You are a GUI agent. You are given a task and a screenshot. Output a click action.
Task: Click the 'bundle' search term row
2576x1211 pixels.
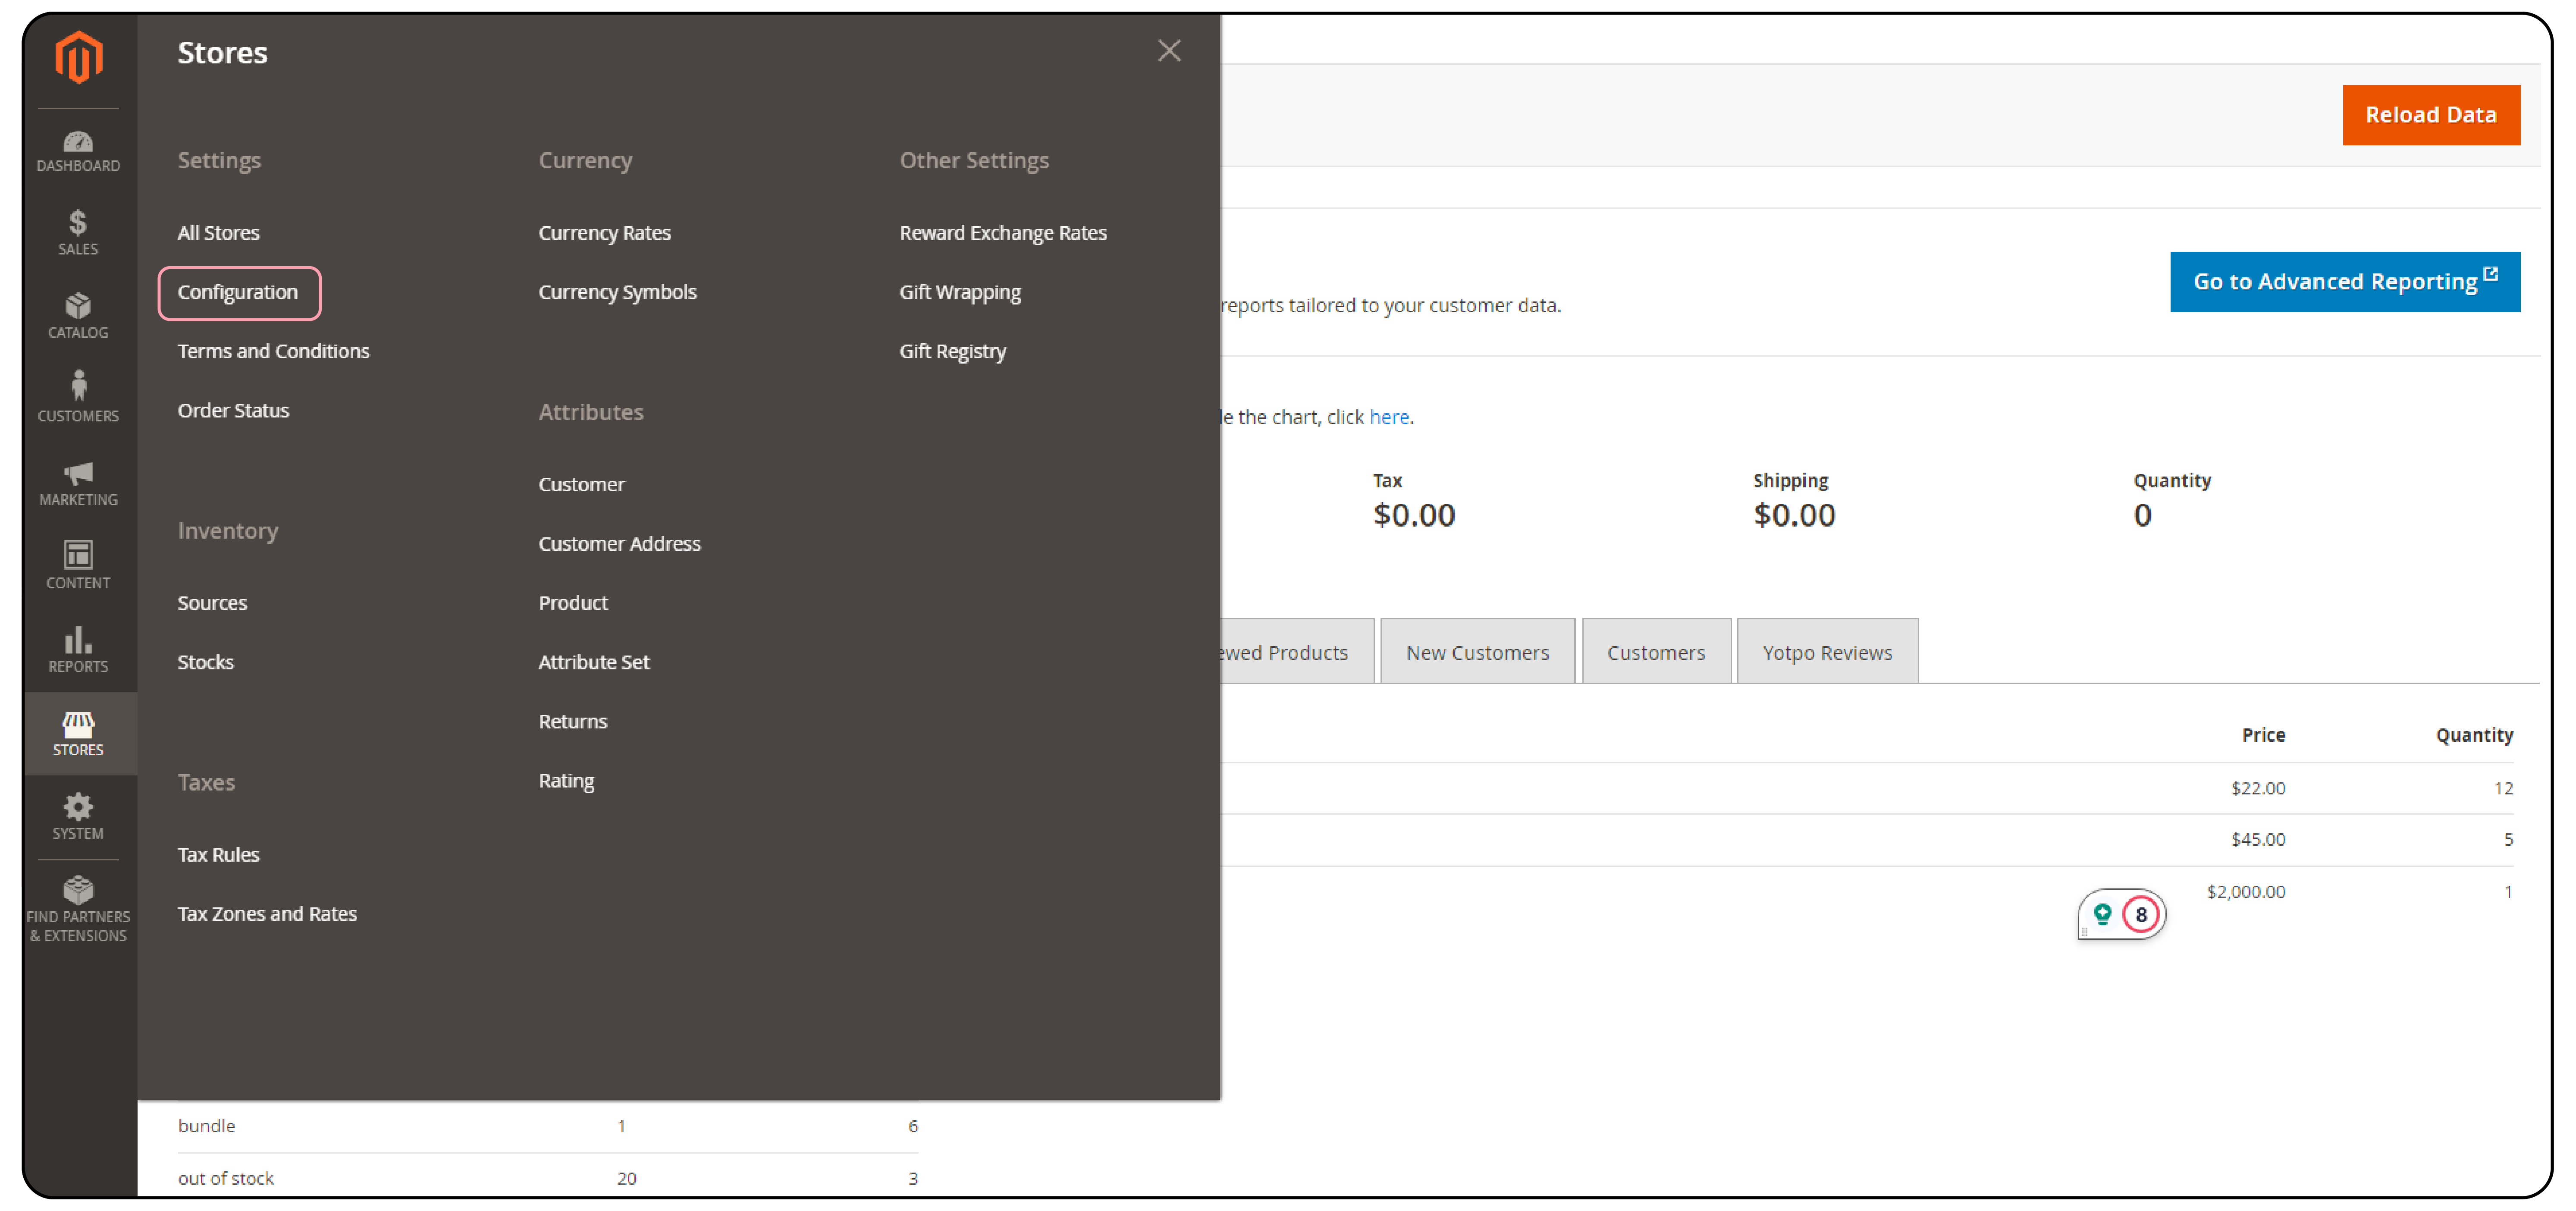coord(548,1126)
